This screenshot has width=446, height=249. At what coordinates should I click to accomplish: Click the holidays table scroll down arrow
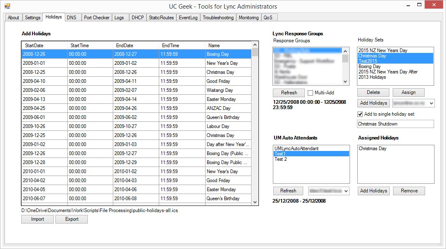coord(255,202)
